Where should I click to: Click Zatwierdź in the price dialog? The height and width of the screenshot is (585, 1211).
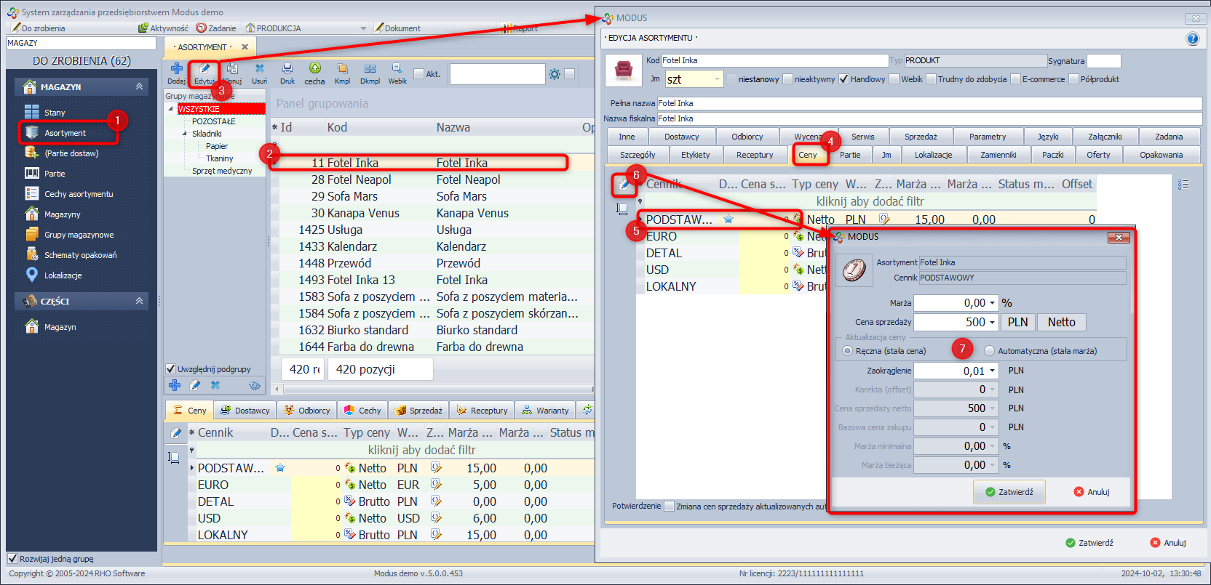click(1009, 492)
